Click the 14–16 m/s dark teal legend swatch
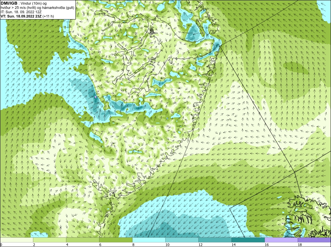Screen dimensions: 331x247 point(248,240)
